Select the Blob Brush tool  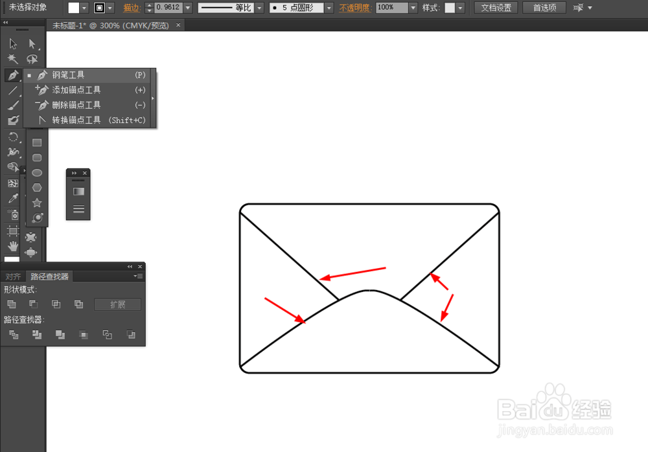tap(13, 120)
